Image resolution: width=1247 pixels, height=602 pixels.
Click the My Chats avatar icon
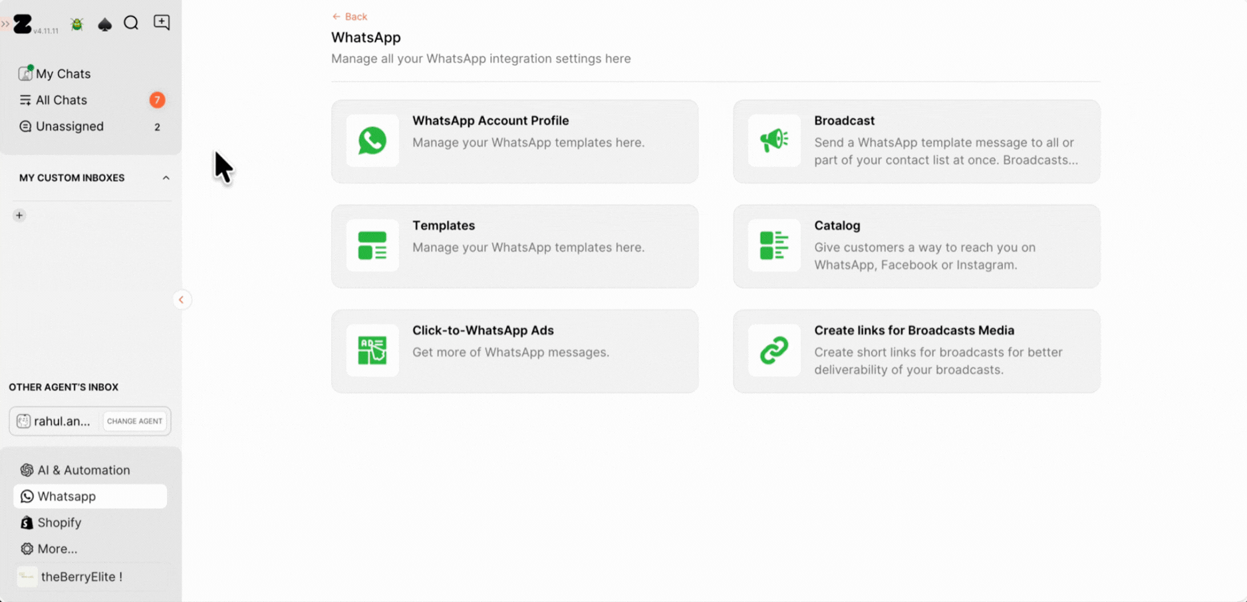[x=25, y=73]
